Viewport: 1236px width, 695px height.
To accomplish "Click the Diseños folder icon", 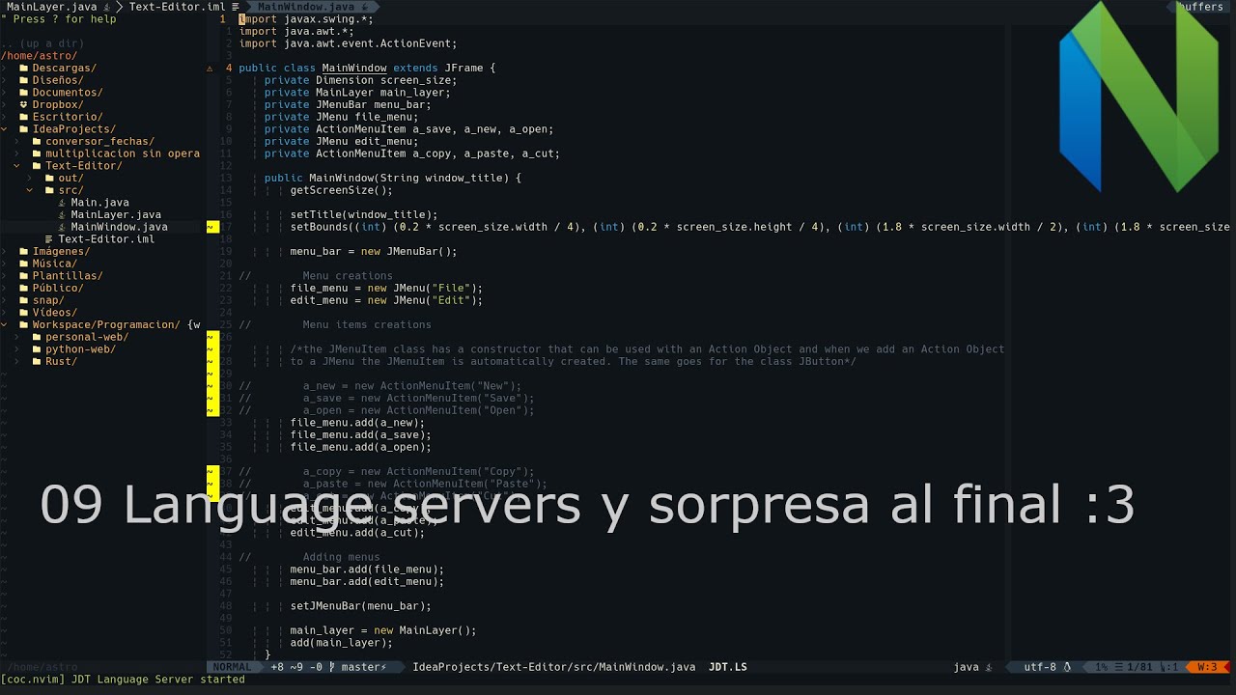I will (24, 80).
